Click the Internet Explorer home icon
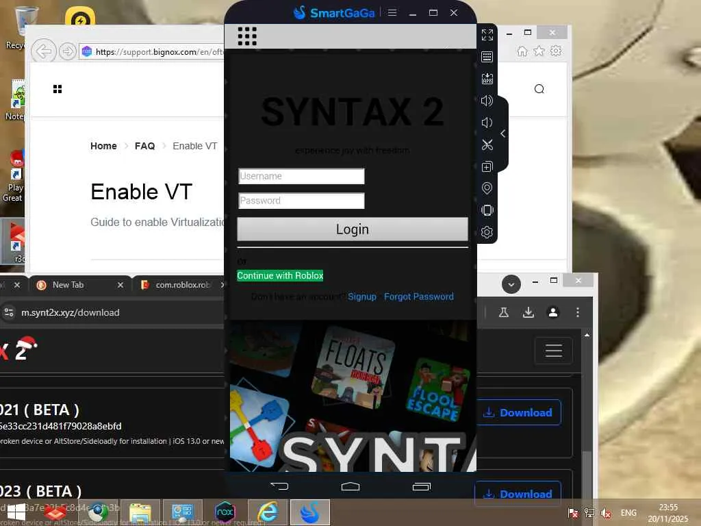 tap(522, 51)
